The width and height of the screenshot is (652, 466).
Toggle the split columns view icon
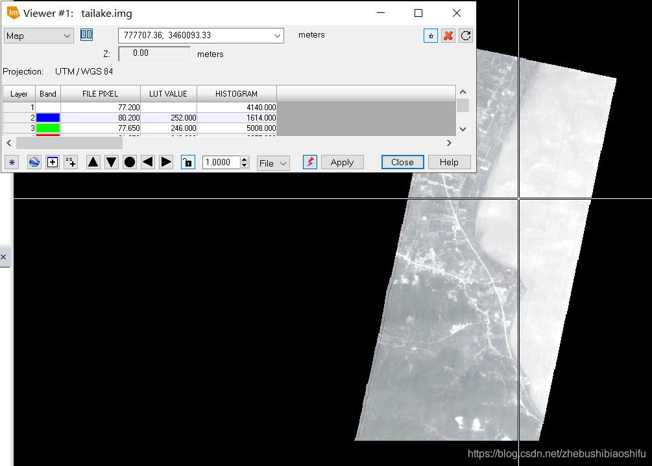click(86, 35)
